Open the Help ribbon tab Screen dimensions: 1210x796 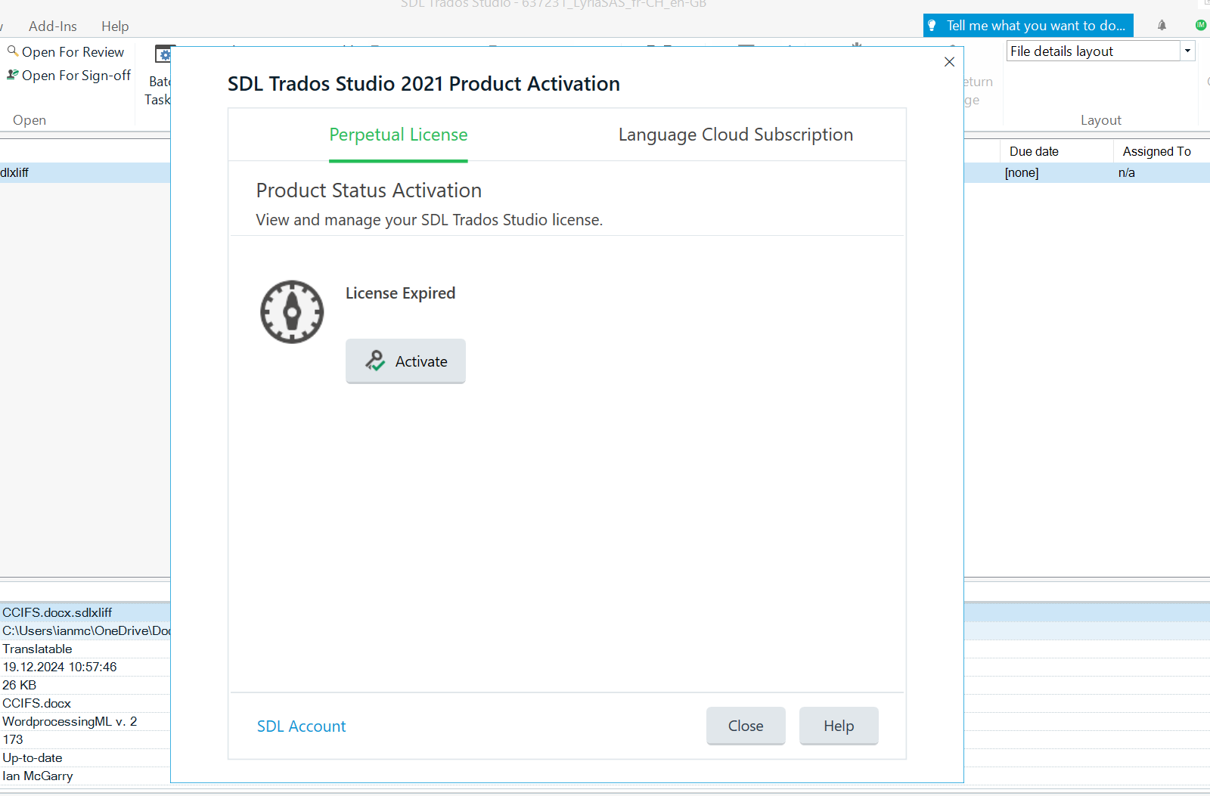pyautogui.click(x=115, y=26)
